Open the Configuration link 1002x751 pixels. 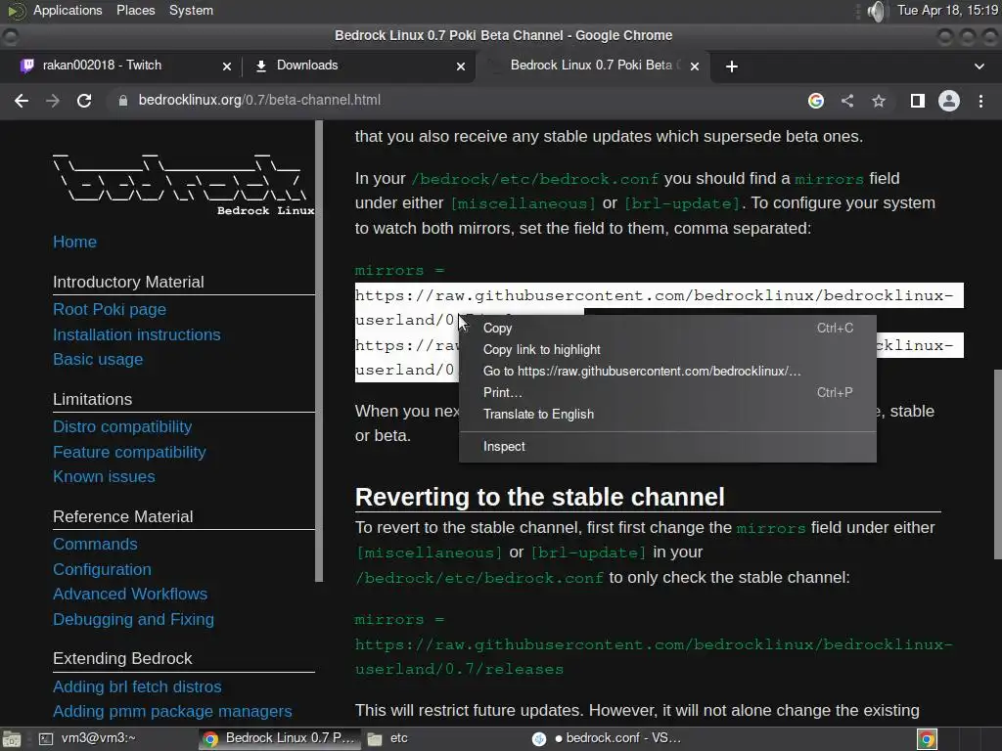(x=102, y=570)
